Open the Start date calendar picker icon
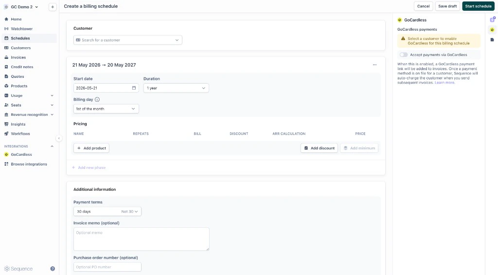The width and height of the screenshot is (498, 275). [x=134, y=88]
